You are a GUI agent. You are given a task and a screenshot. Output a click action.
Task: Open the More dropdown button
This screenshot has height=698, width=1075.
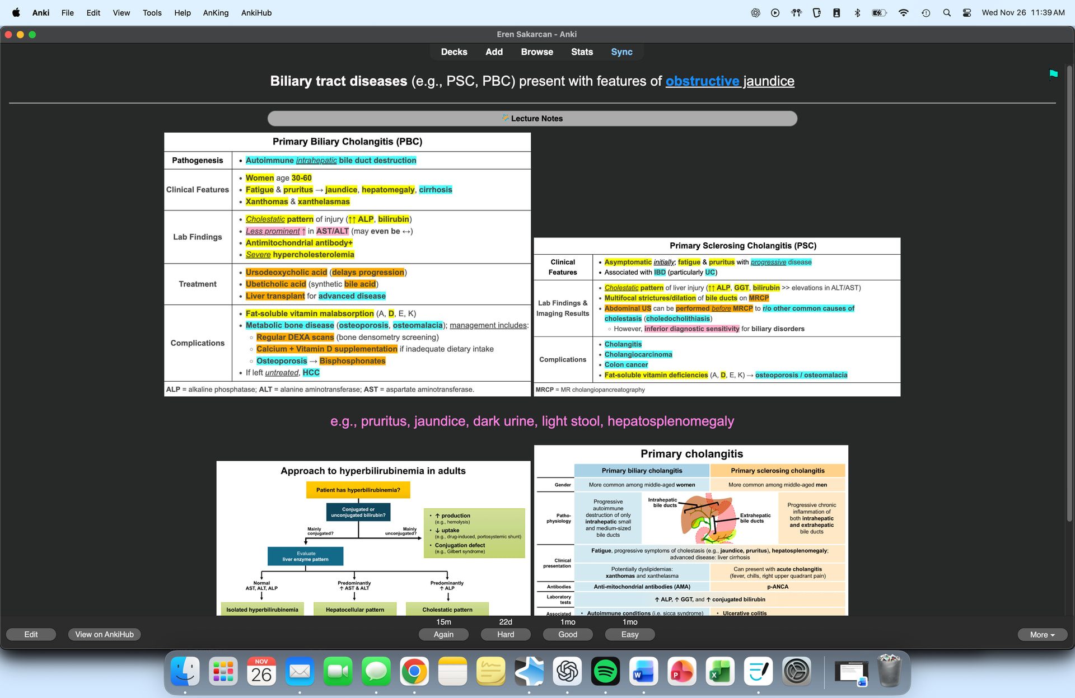[1042, 634]
